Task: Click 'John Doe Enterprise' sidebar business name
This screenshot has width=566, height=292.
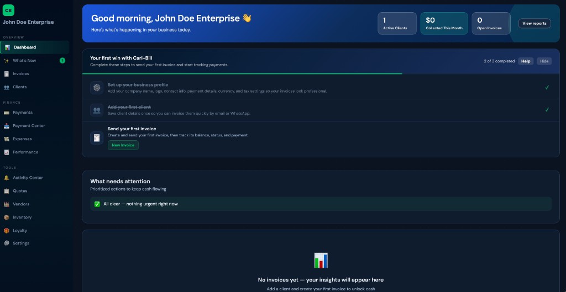Action: (28, 22)
